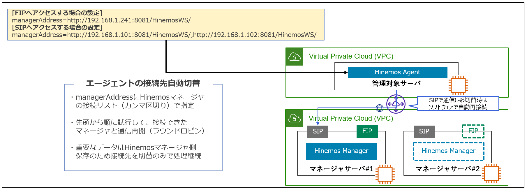
Task: Click the 管理対象サーバ label
Action: click(396, 83)
